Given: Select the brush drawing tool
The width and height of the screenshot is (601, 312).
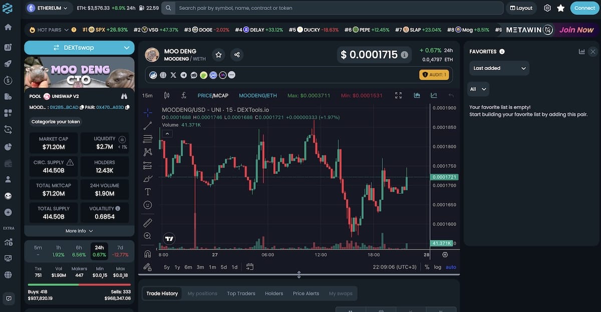Looking at the screenshot, I should [148, 178].
